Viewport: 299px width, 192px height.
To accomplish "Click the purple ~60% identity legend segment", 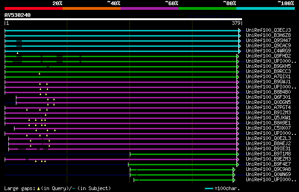I will [149, 8].
